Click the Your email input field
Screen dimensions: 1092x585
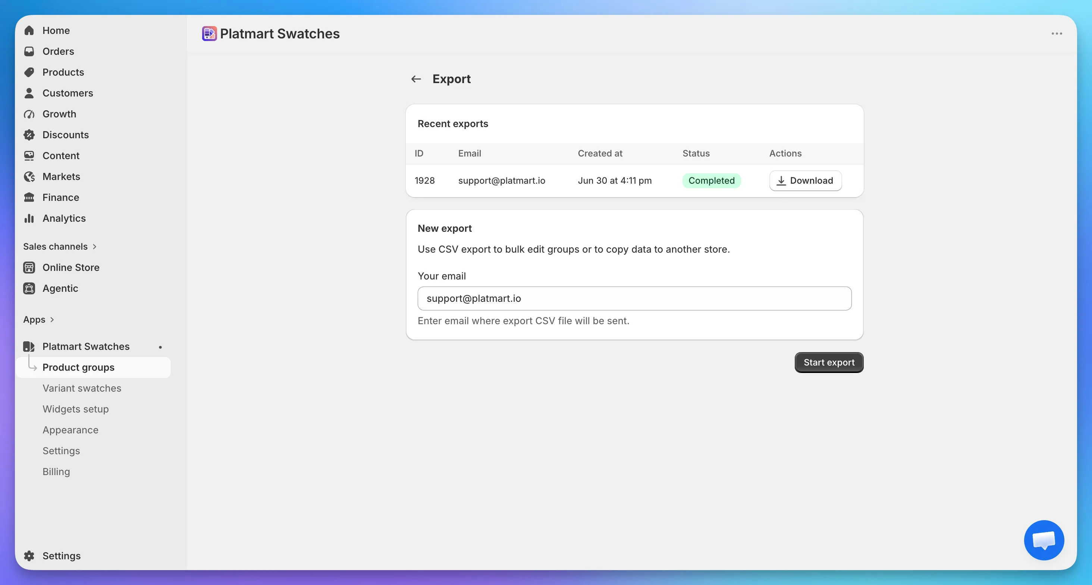634,298
